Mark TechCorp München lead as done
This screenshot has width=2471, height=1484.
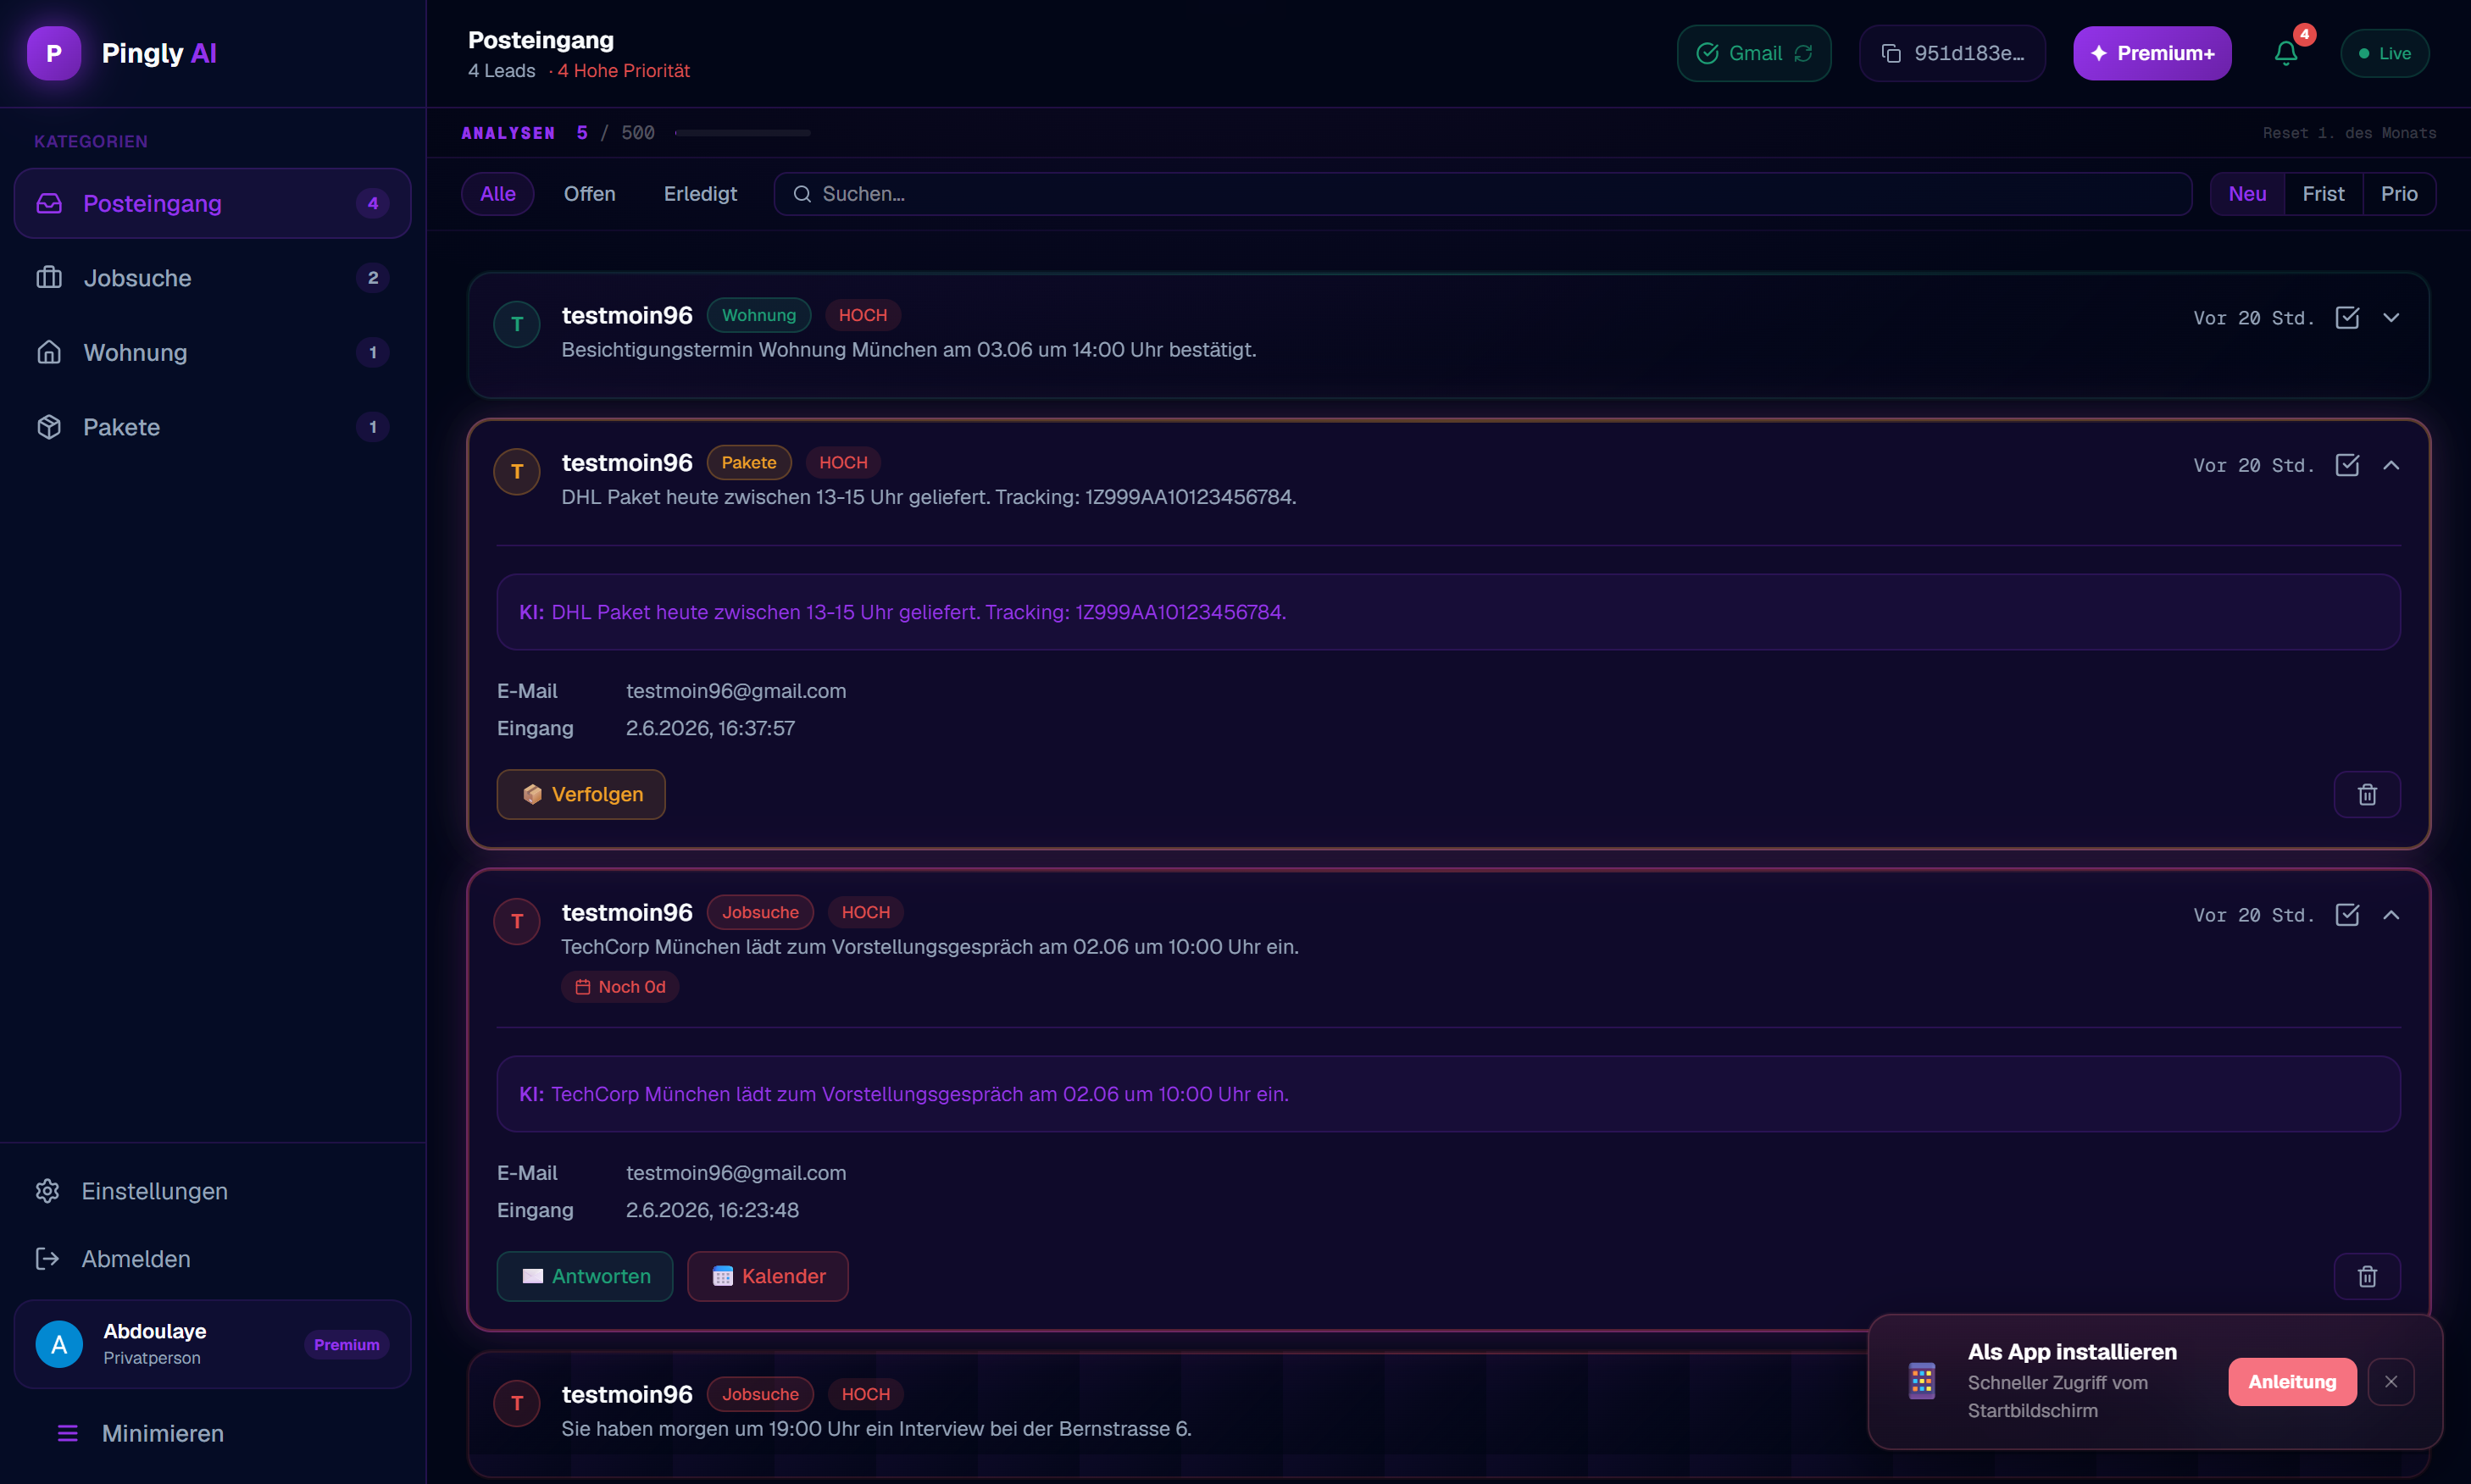(x=2347, y=915)
